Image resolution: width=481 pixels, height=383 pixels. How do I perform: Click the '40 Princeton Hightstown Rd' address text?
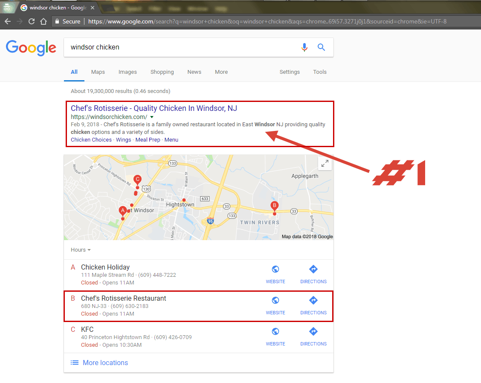[x=115, y=337]
